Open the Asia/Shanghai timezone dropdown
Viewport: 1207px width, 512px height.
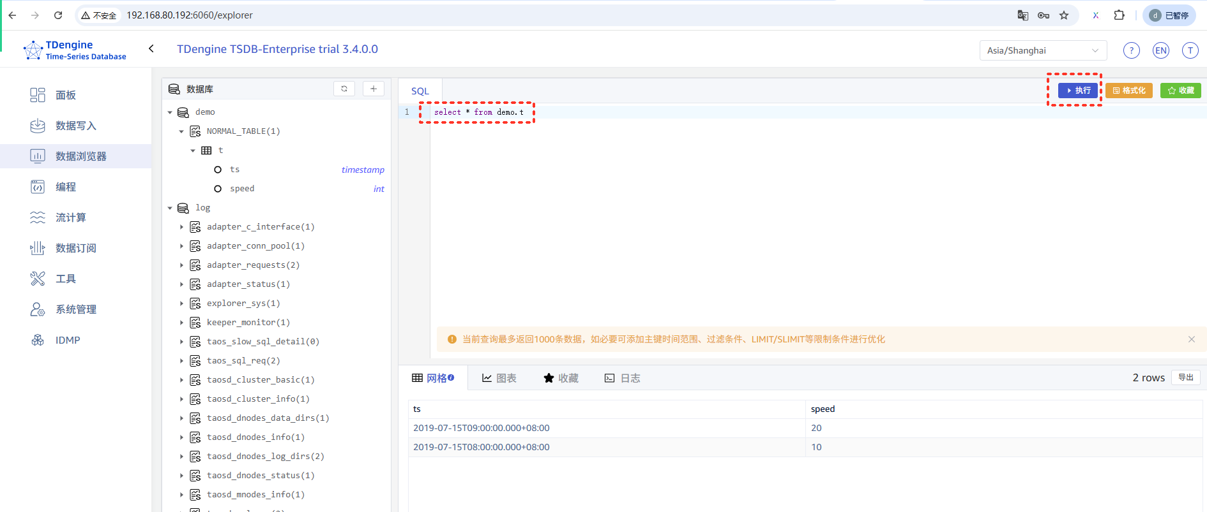(x=1042, y=50)
